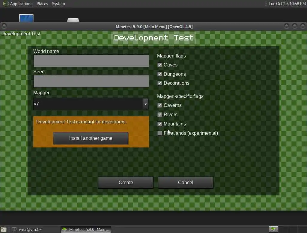Click the Applications menu logo icon
The height and width of the screenshot is (233, 307).
[5, 4]
